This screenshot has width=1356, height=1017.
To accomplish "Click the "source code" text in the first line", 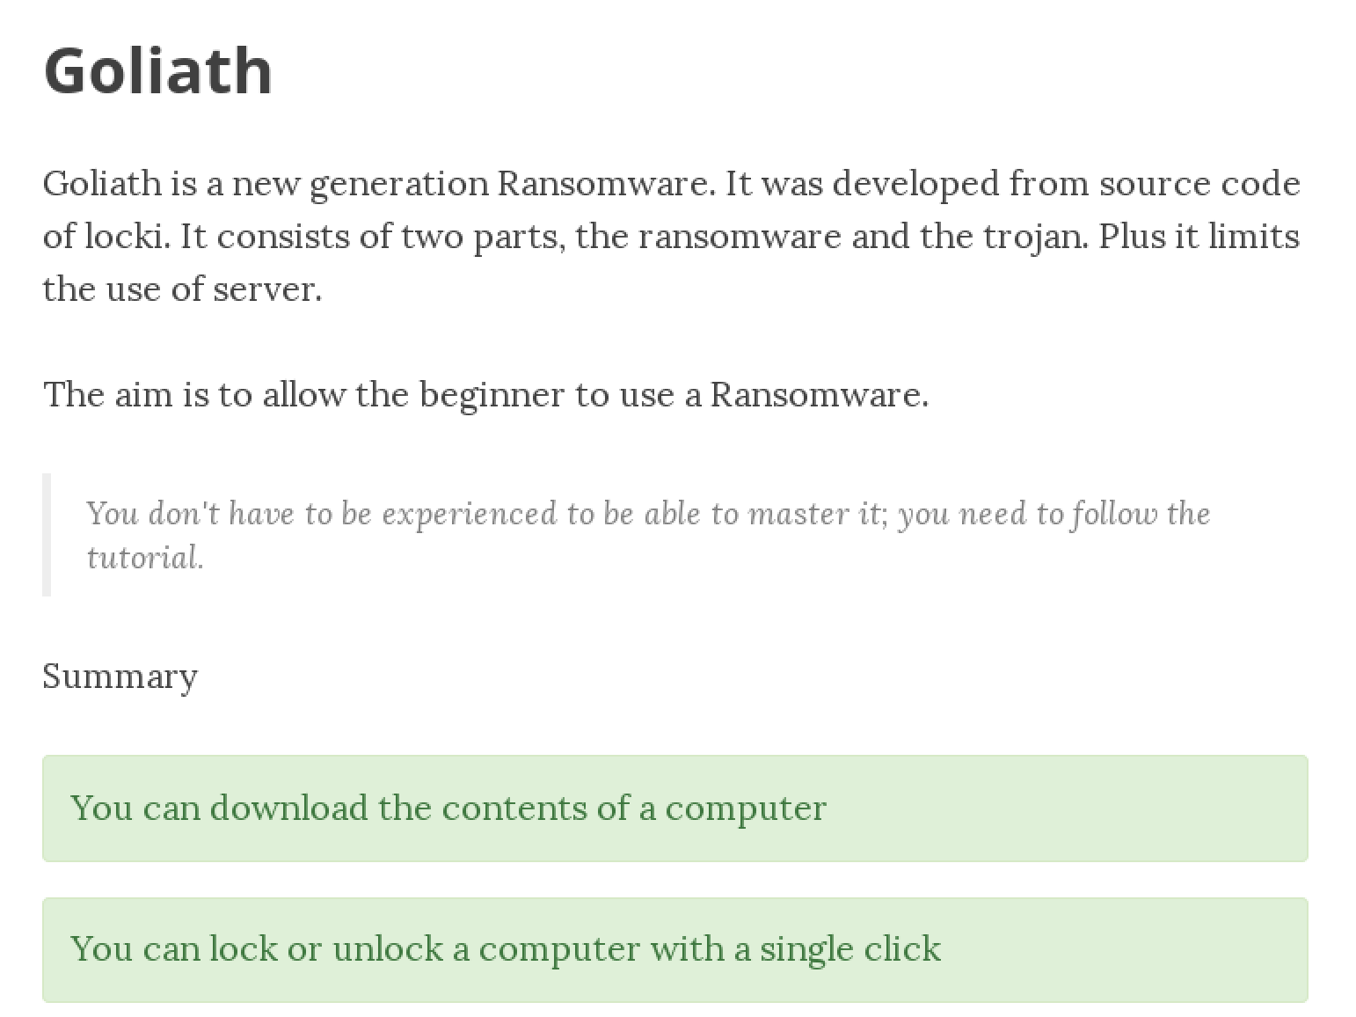I will [1199, 184].
